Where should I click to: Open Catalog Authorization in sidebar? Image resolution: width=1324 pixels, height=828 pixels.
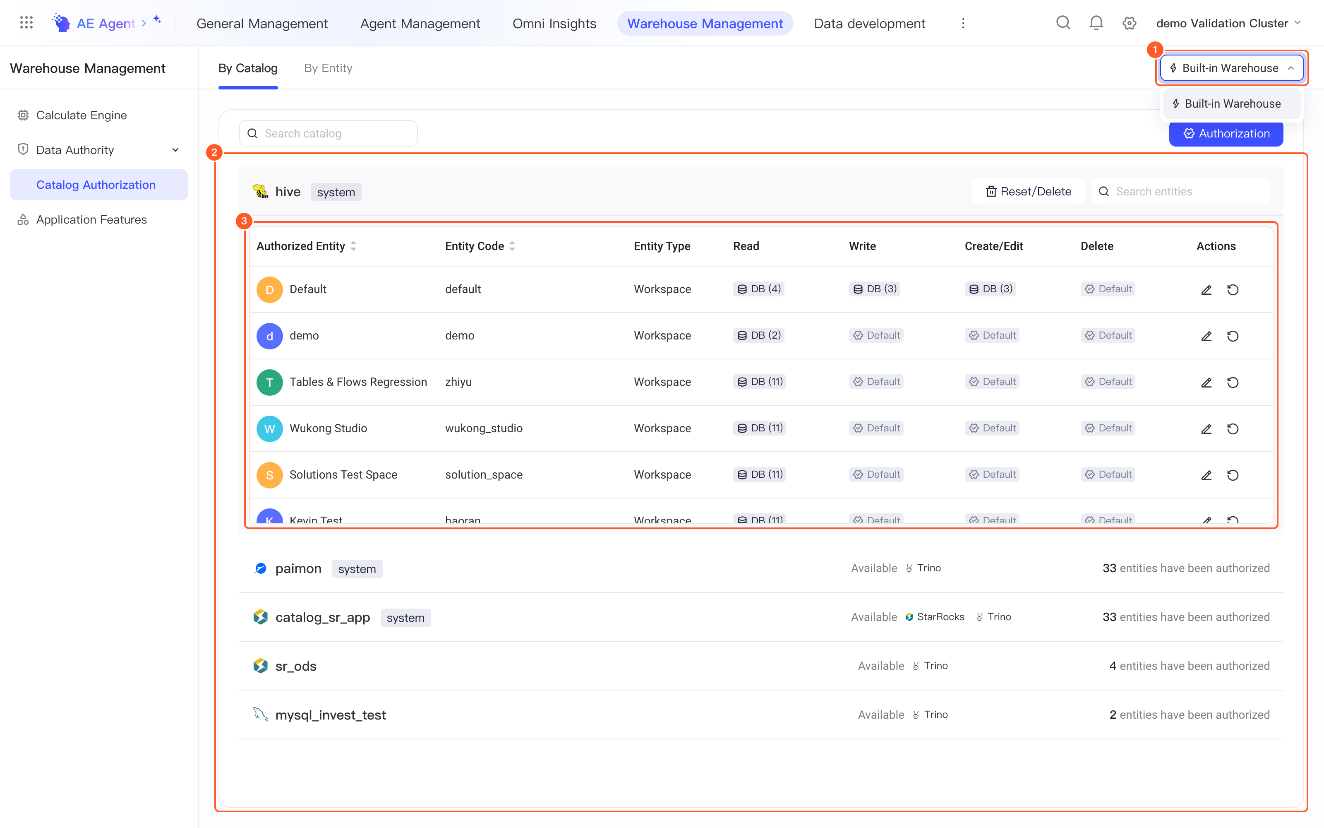[98, 185]
